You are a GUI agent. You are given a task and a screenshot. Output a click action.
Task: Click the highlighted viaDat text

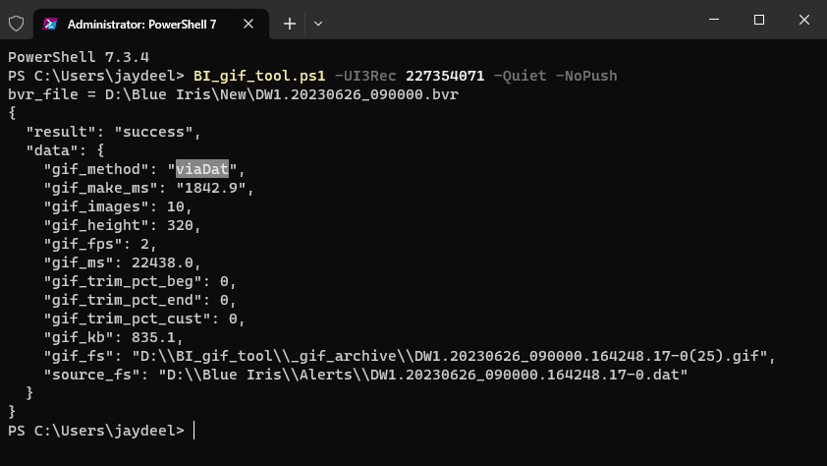(x=202, y=169)
